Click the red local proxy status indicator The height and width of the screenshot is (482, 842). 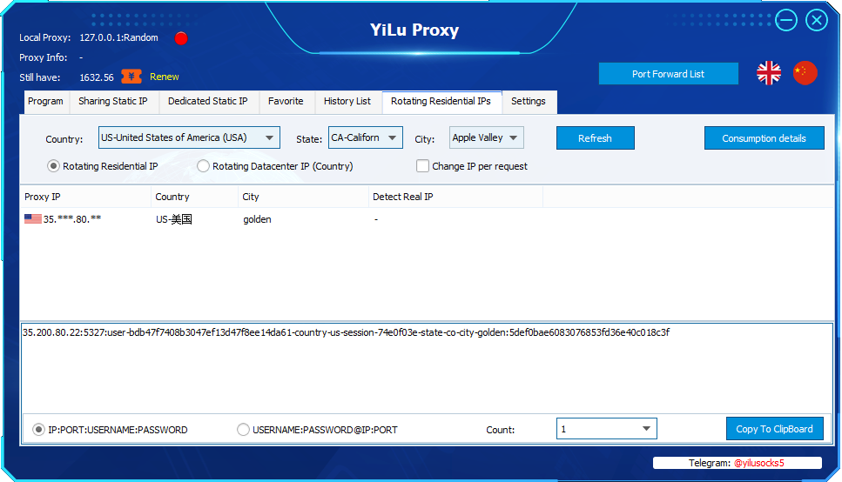(x=181, y=38)
